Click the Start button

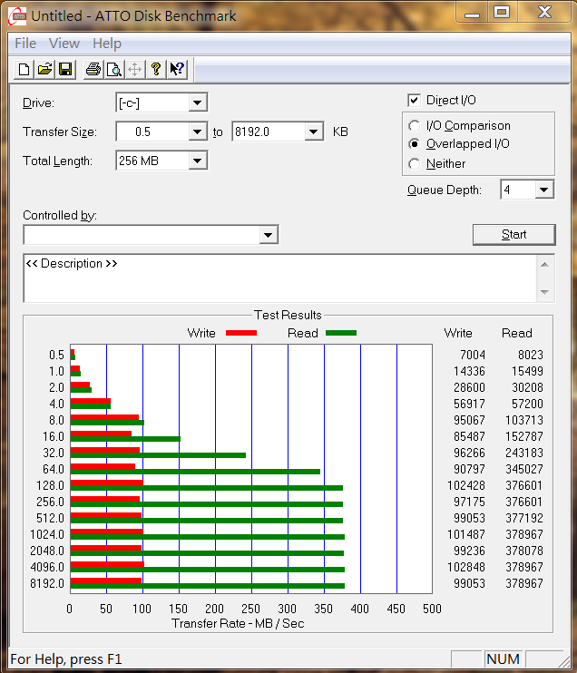click(x=513, y=234)
